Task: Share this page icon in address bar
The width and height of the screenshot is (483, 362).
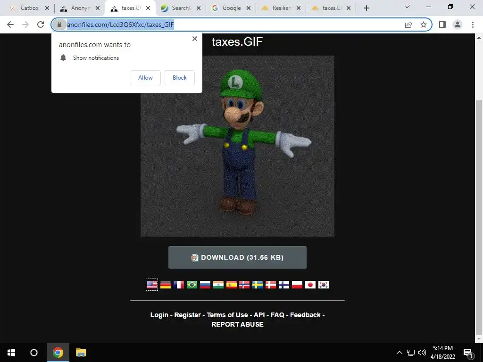Action: pos(408,25)
